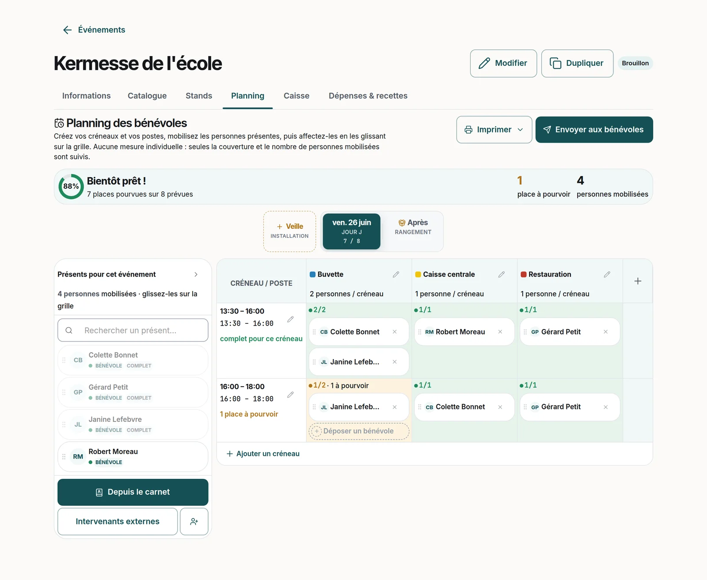Add a new post column with plus icon
The height and width of the screenshot is (580, 707).
click(638, 281)
